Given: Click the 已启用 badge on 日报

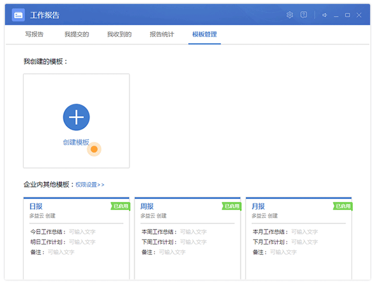Looking at the screenshot, I should [x=121, y=206].
